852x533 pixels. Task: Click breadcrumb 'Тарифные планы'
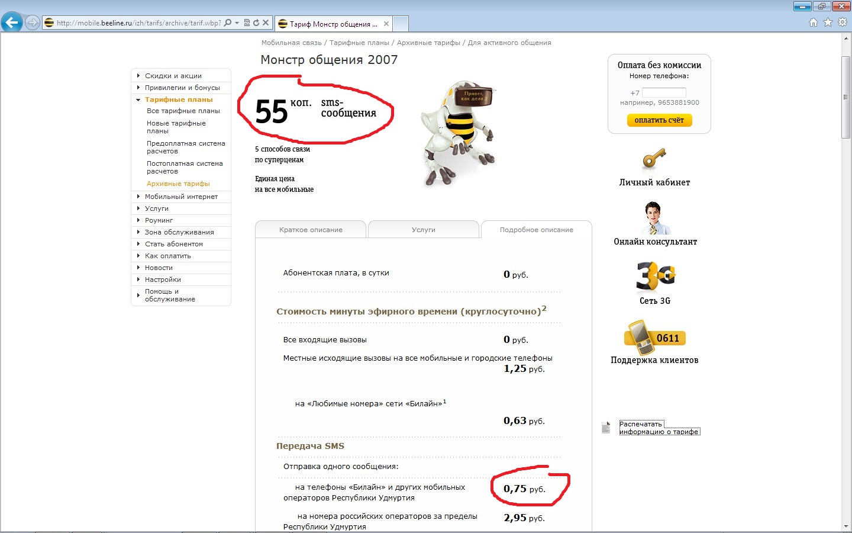click(x=359, y=43)
